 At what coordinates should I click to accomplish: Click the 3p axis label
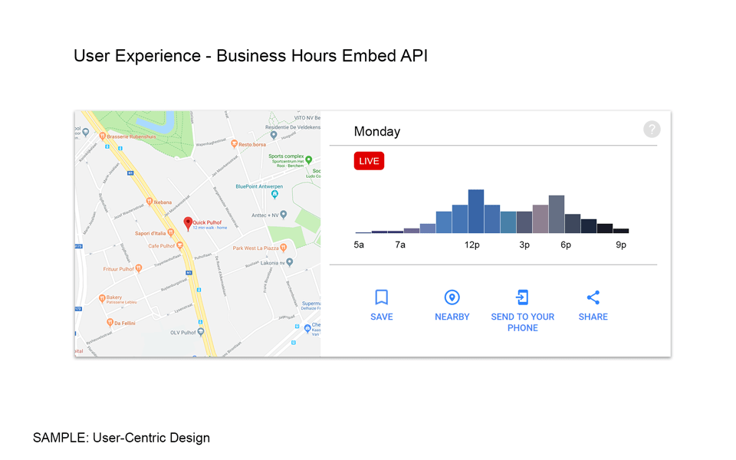click(x=524, y=245)
